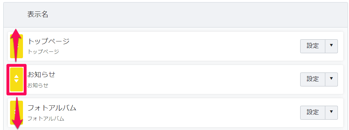The height and width of the screenshot is (130, 349).
Task: Select the large トップページ title text
Action: [48, 41]
